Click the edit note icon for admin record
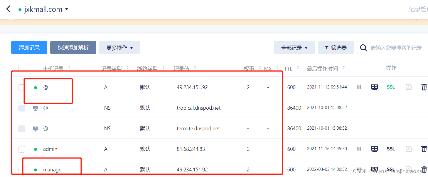Screen dimensions: 428x177 tap(408, 149)
